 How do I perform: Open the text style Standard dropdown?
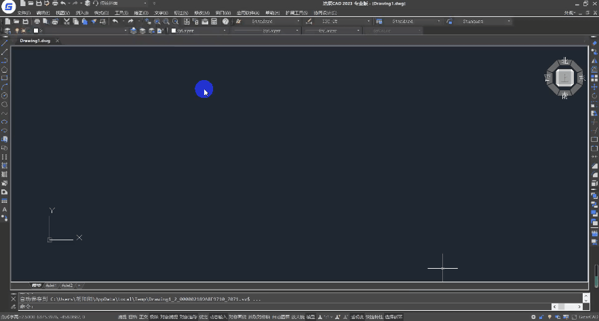click(272, 22)
